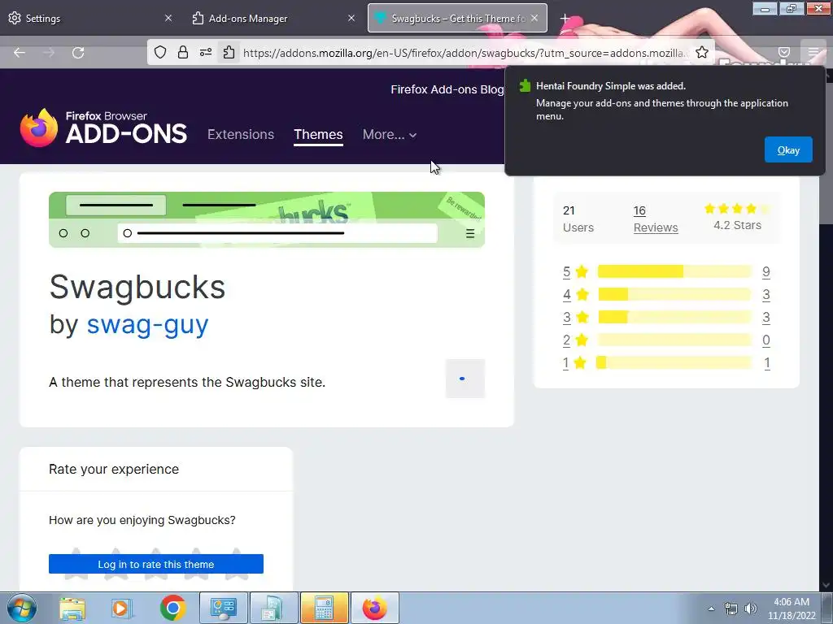Click the Swagbucks theme preview image

pyautogui.click(x=267, y=219)
